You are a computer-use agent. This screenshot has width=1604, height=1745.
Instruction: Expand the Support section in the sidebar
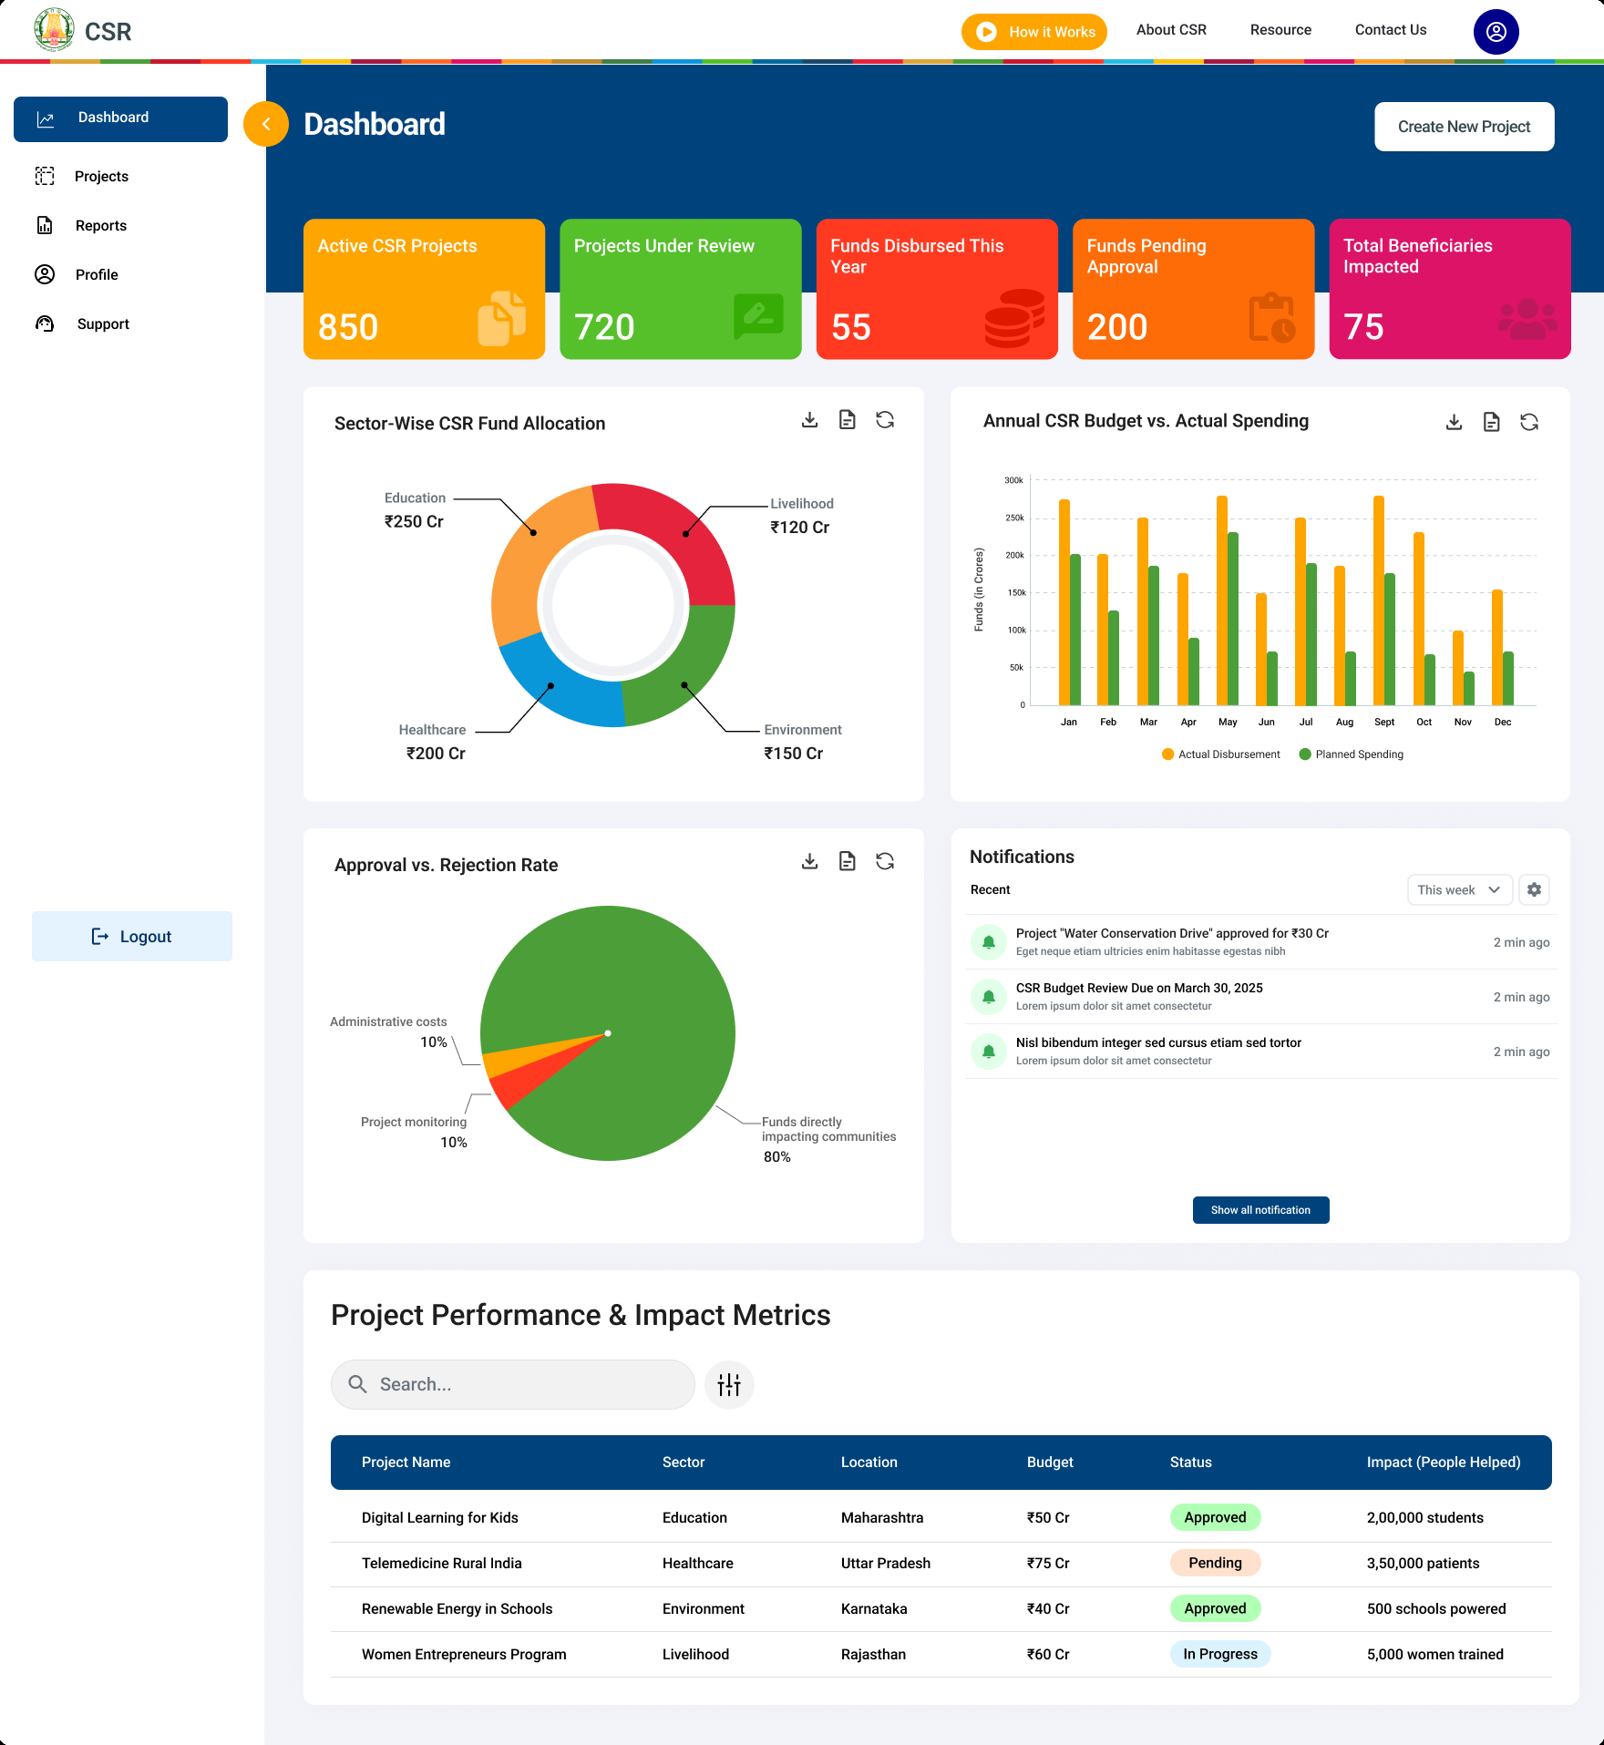tap(102, 323)
